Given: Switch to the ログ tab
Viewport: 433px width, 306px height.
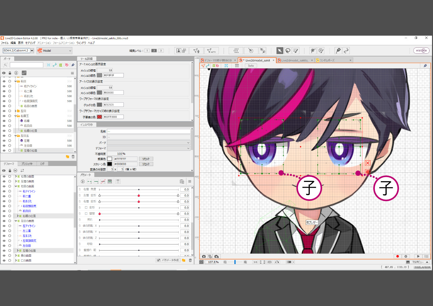Looking at the screenshot, I should [42, 164].
